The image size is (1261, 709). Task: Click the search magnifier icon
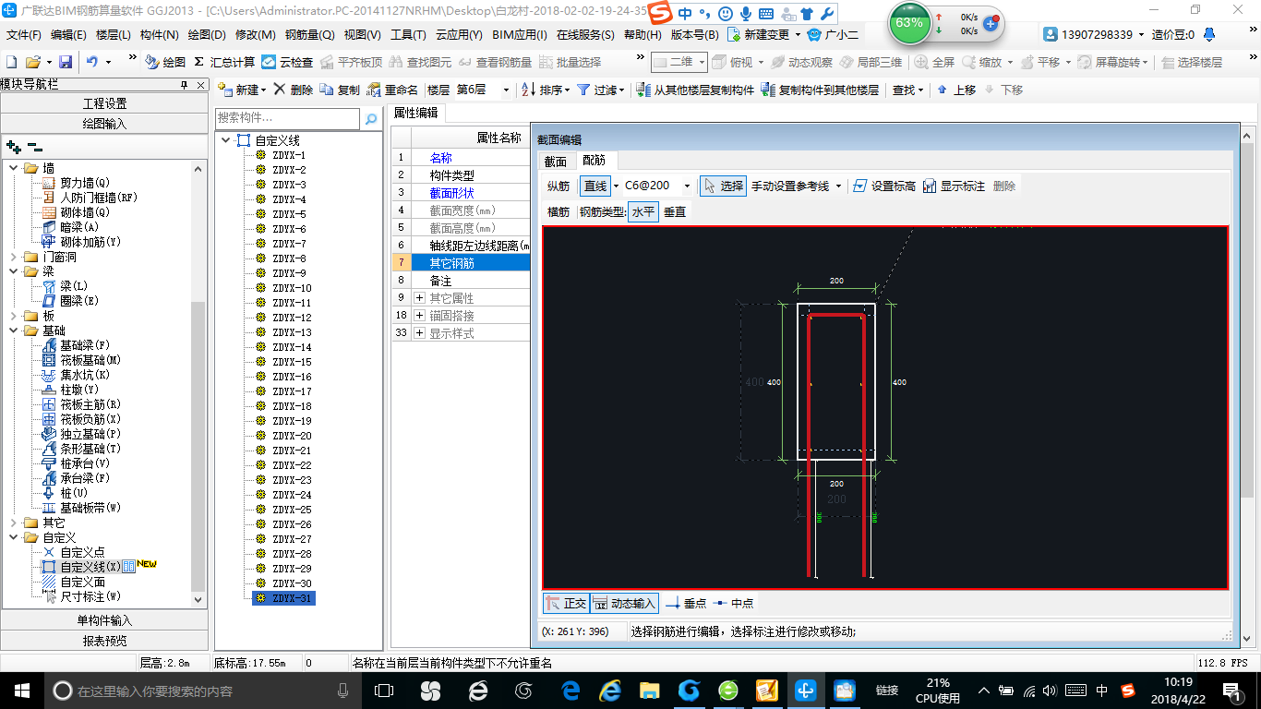click(370, 119)
